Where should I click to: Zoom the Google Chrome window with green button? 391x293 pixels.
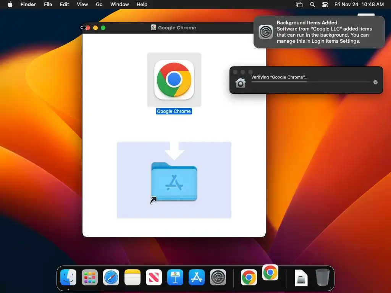[x=103, y=28]
